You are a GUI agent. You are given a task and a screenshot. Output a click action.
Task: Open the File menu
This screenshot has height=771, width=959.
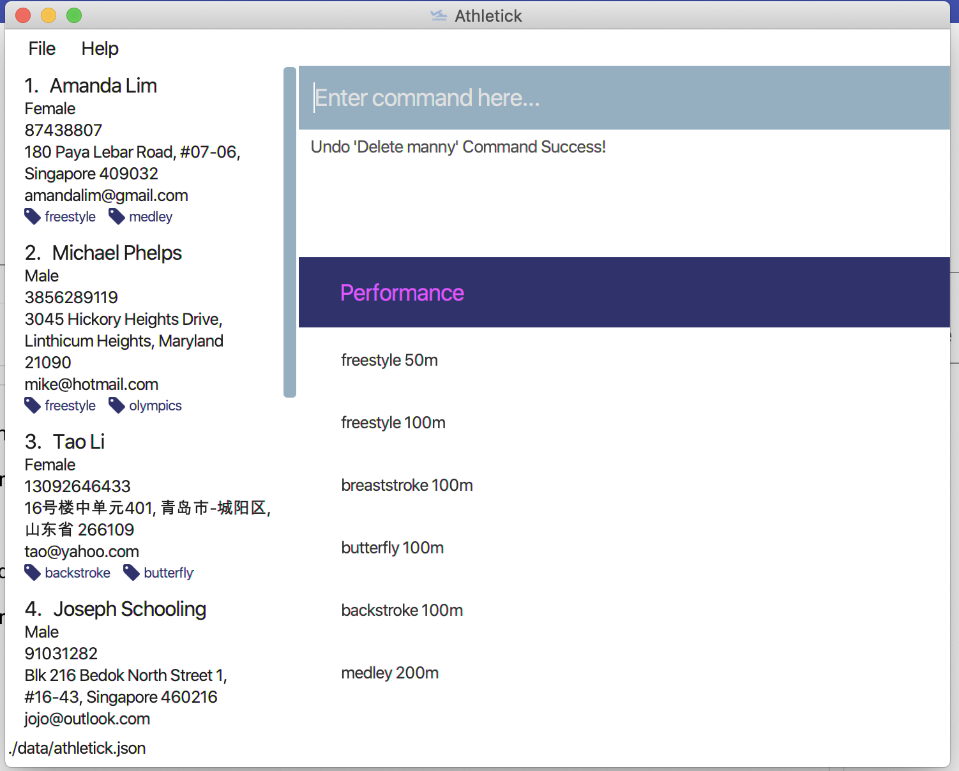42,49
